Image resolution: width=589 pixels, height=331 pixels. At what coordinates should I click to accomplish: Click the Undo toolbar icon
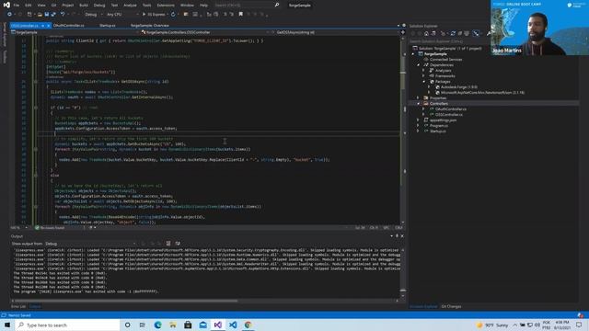[x=63, y=15]
